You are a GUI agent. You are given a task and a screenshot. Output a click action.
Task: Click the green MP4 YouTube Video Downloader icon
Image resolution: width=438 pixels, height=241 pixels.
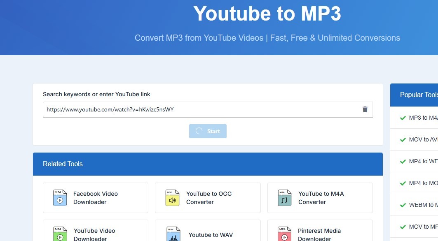pyautogui.click(x=60, y=234)
